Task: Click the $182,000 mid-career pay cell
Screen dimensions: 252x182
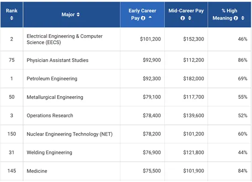Action: [x=194, y=79]
